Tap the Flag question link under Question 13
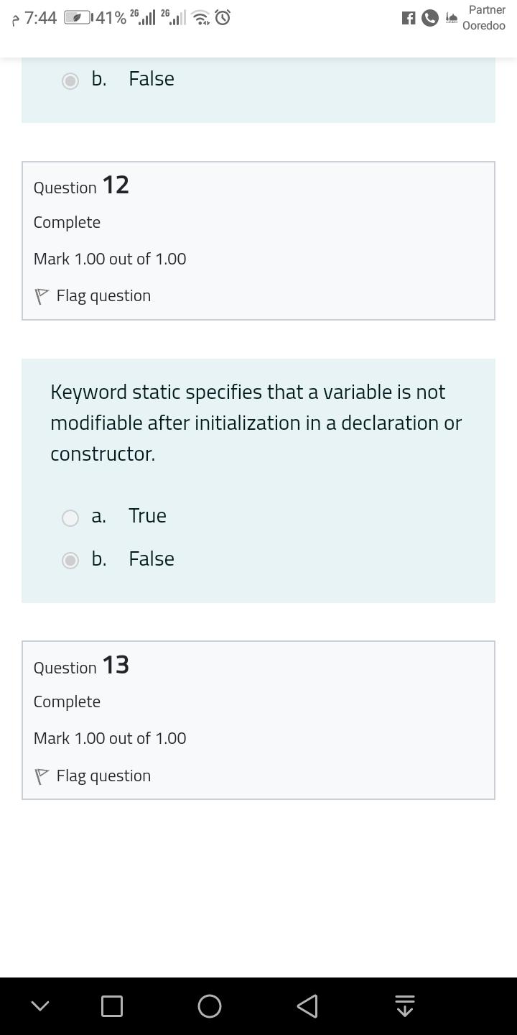This screenshot has height=1035, width=517. [x=103, y=776]
